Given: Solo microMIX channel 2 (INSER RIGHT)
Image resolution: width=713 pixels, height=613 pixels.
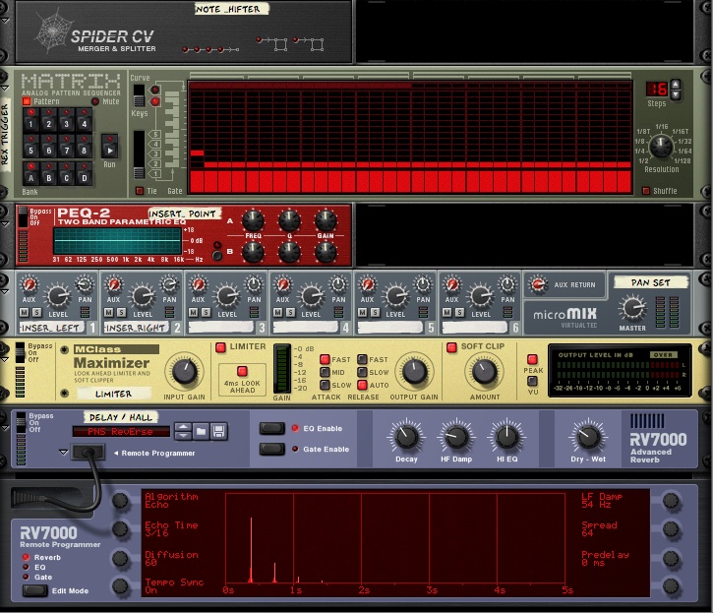Looking at the screenshot, I should (x=121, y=312).
